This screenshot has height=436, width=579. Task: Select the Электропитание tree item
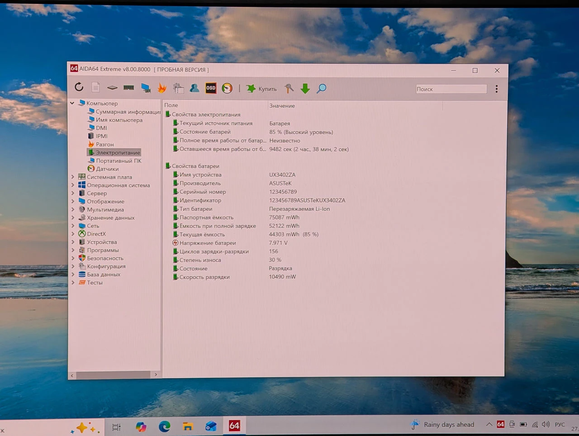(114, 152)
